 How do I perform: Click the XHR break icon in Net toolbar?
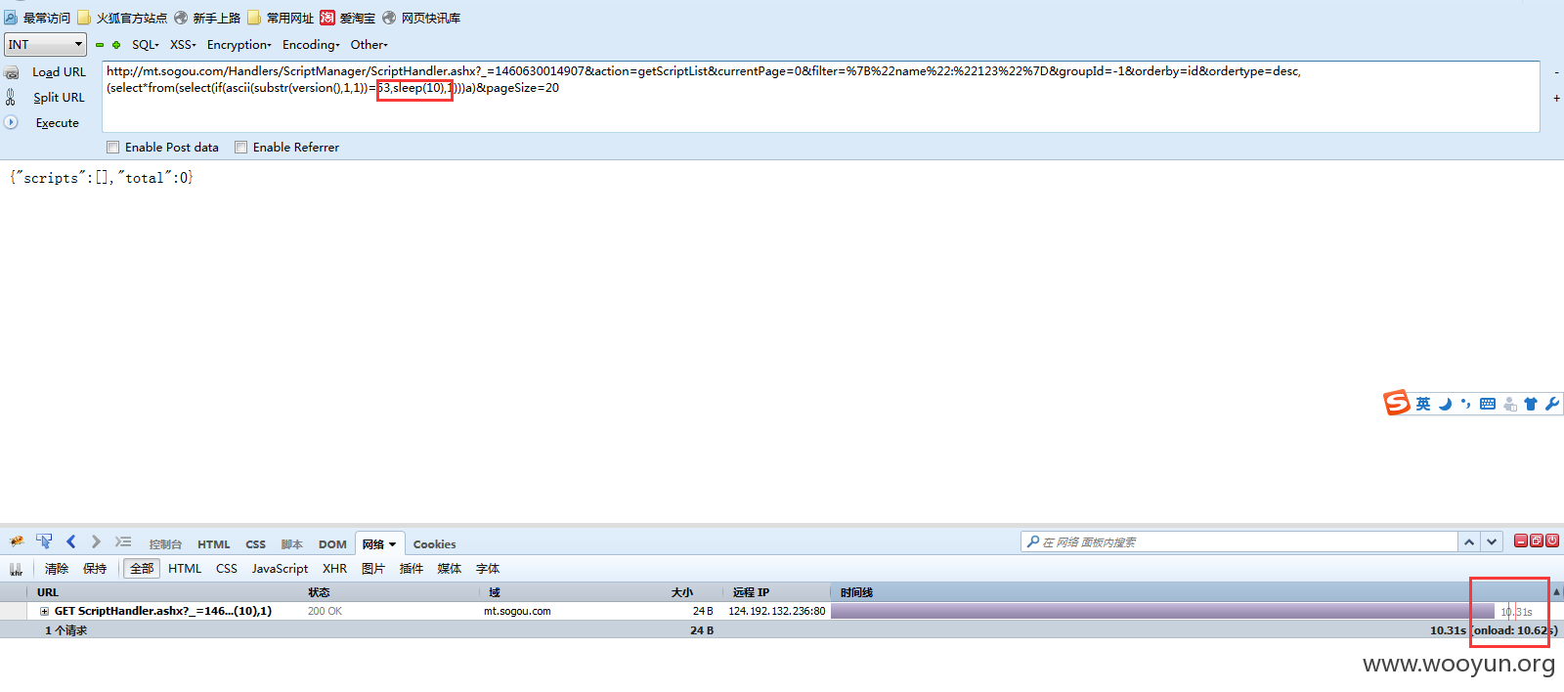[16, 569]
